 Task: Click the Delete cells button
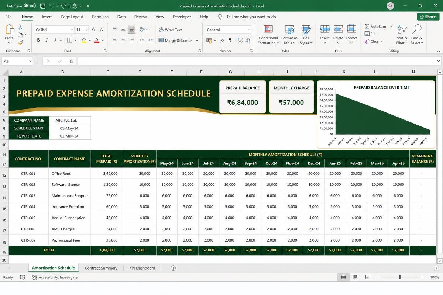tap(338, 35)
